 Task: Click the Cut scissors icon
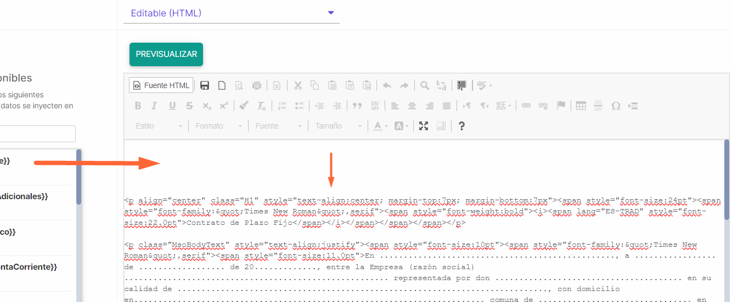tap(298, 85)
